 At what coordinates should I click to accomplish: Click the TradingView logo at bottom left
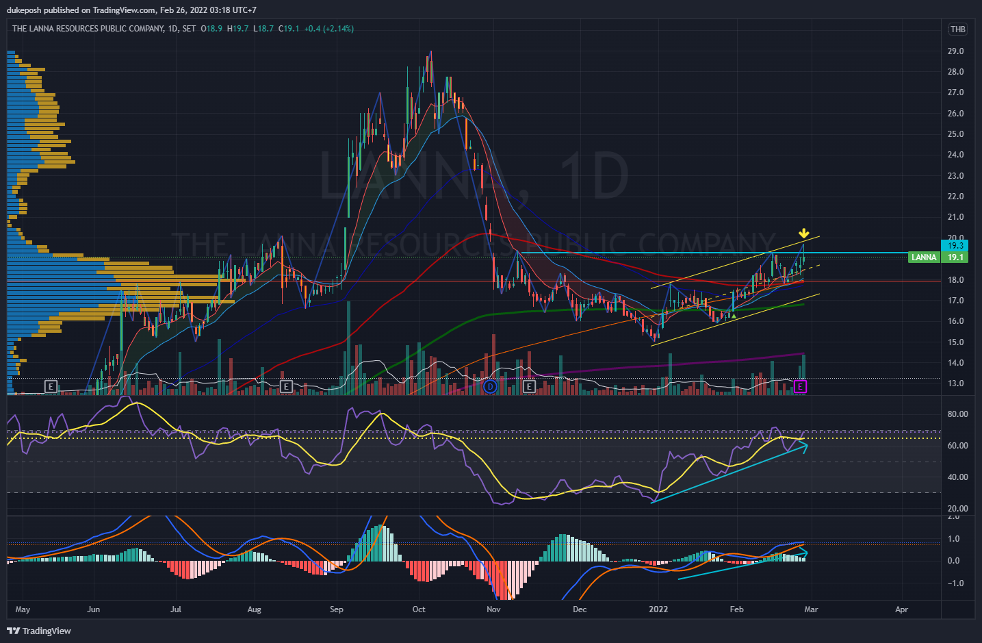[39, 631]
